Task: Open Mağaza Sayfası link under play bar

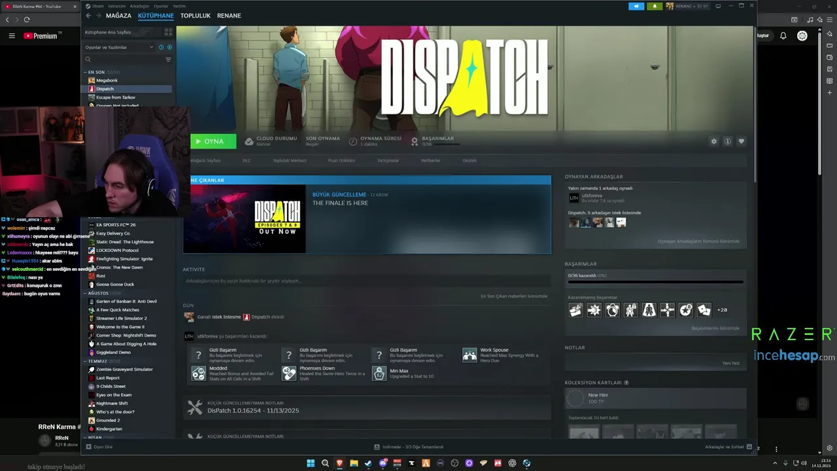Action: (x=205, y=160)
